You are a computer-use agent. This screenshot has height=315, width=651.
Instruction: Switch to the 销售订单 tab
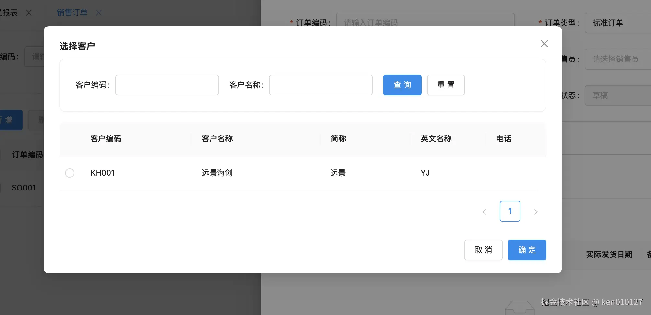72,13
